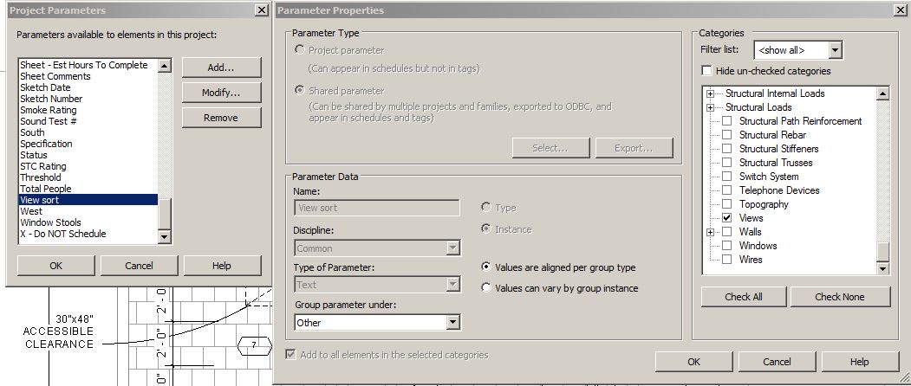Expand the Walls category node
The height and width of the screenshot is (386, 911).
point(711,232)
